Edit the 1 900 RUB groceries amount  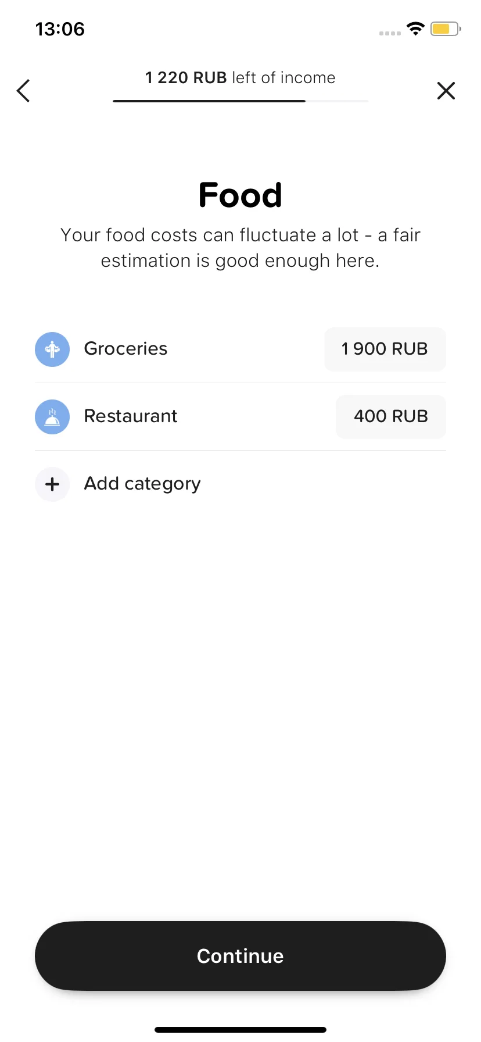[x=385, y=349]
